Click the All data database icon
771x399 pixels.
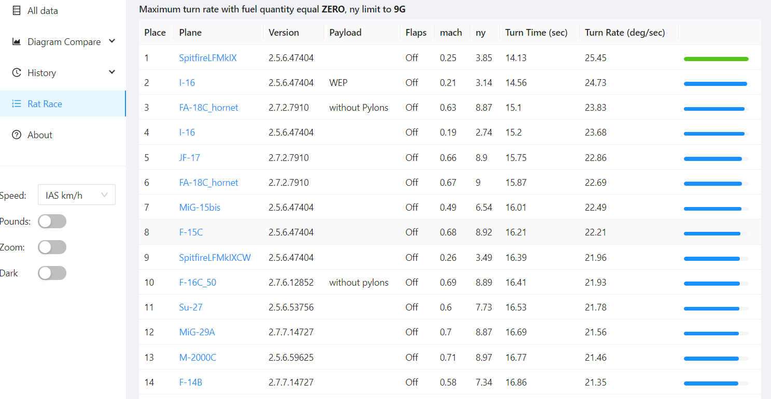coord(17,10)
